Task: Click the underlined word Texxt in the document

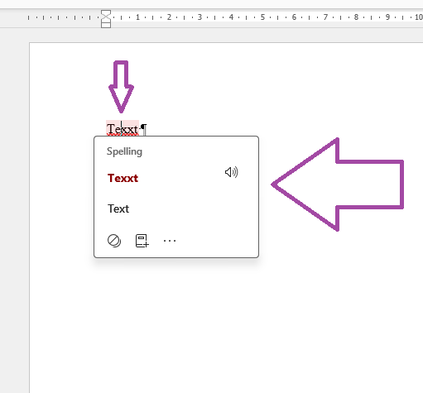Action: [x=123, y=129]
